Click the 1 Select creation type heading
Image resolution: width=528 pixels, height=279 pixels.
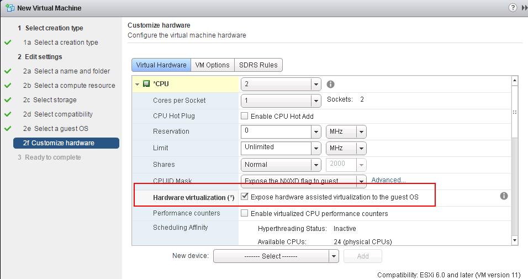pyautogui.click(x=50, y=28)
